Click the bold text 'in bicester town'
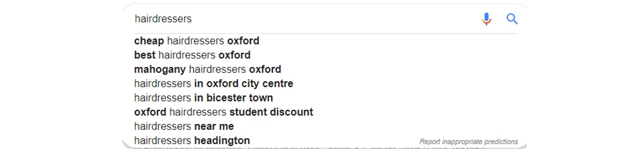644x149 pixels. 234,98
